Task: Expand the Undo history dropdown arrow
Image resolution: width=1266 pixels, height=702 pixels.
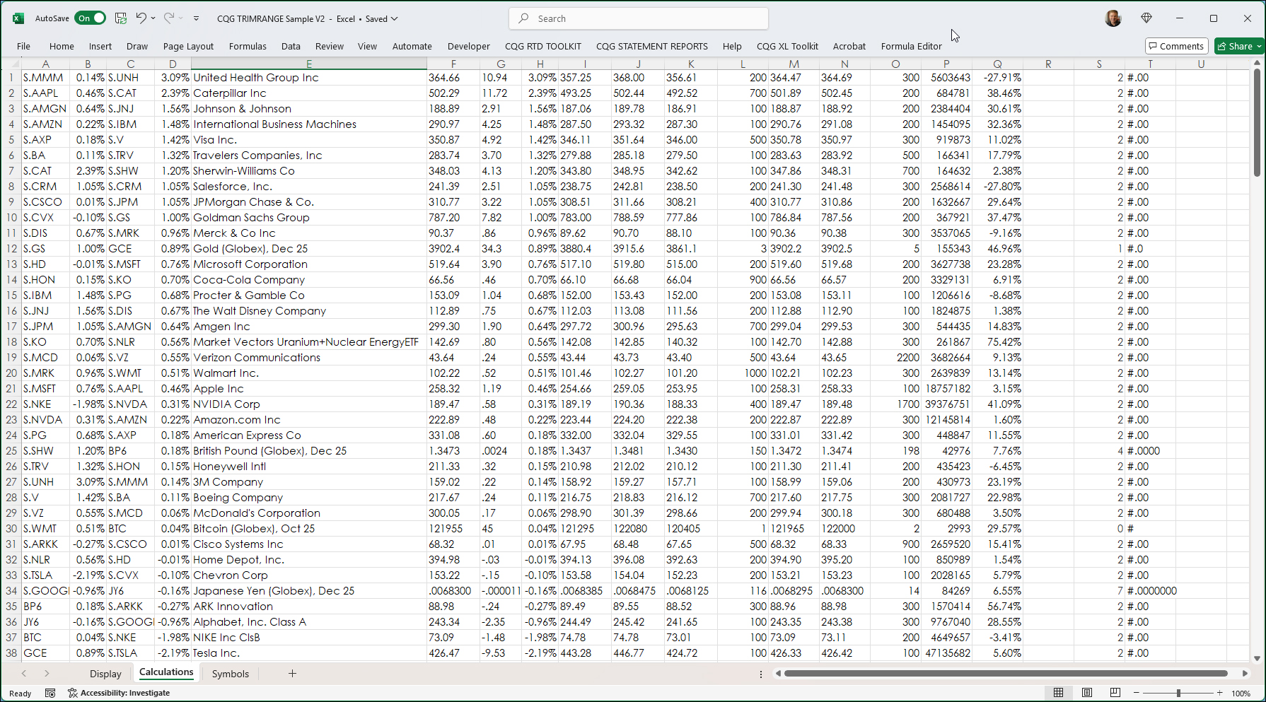Action: [153, 18]
